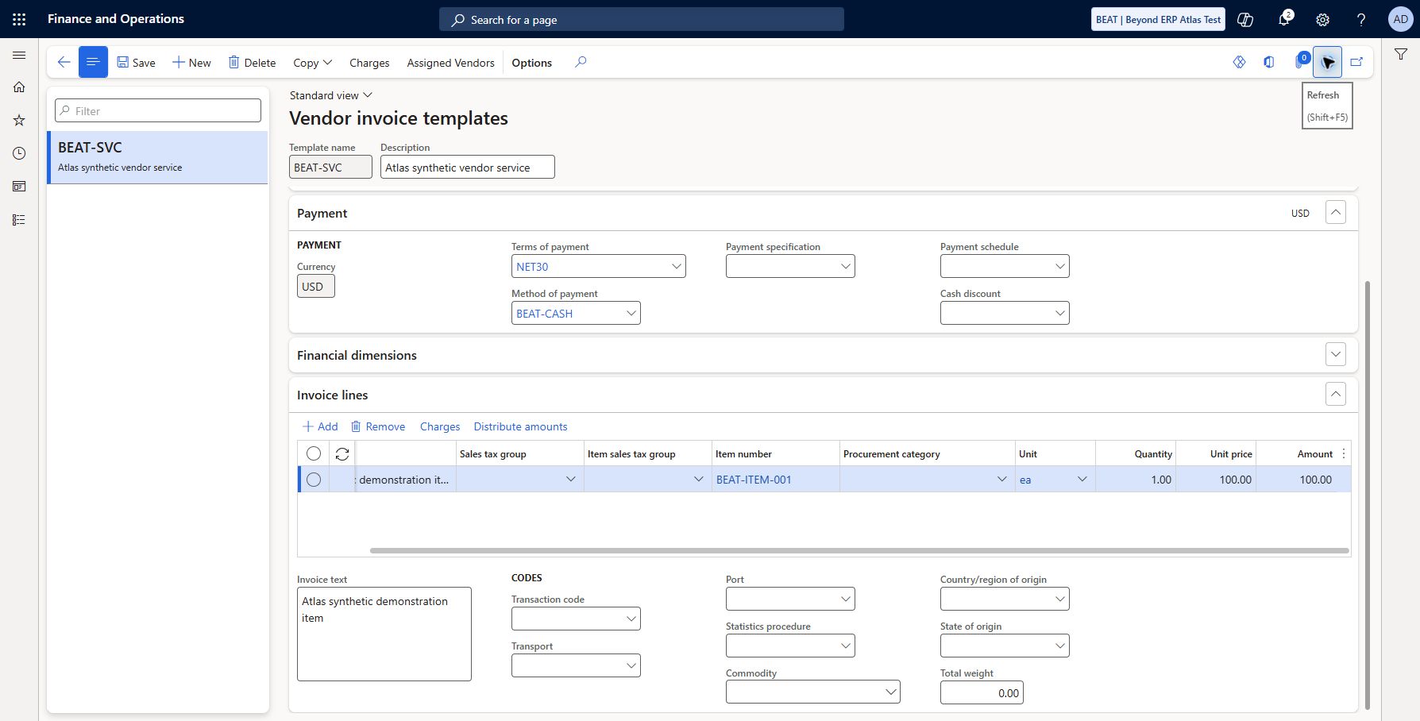Click the back arrow in the action pane
The height and width of the screenshot is (721, 1420).
click(64, 62)
